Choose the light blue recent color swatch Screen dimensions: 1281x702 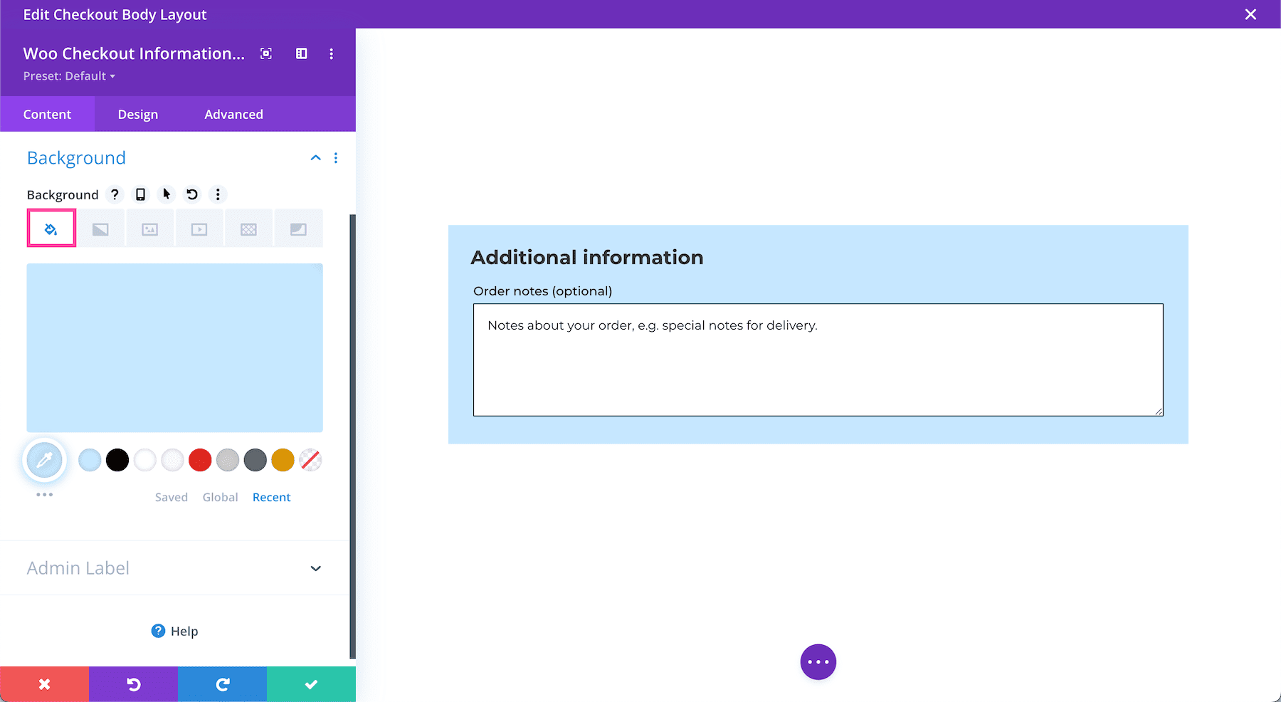tap(90, 460)
